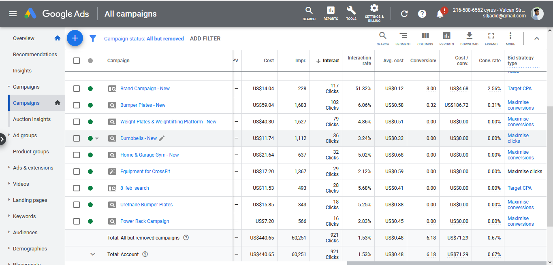Open Settings & Billing gear icon
Screen dimensions: 553x265
[x=374, y=9]
